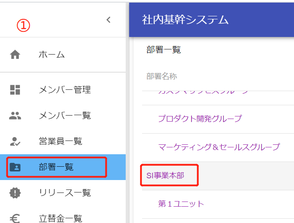Click the euro icon for 立替金一覧

click(x=15, y=218)
